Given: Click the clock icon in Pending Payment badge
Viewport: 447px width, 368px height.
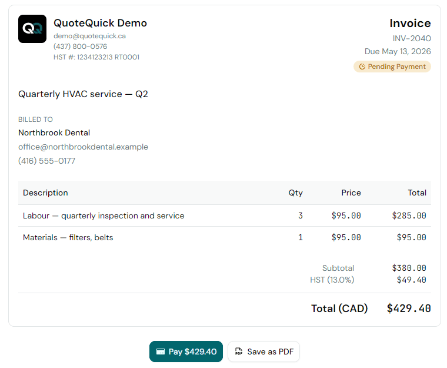Looking at the screenshot, I should 362,67.
